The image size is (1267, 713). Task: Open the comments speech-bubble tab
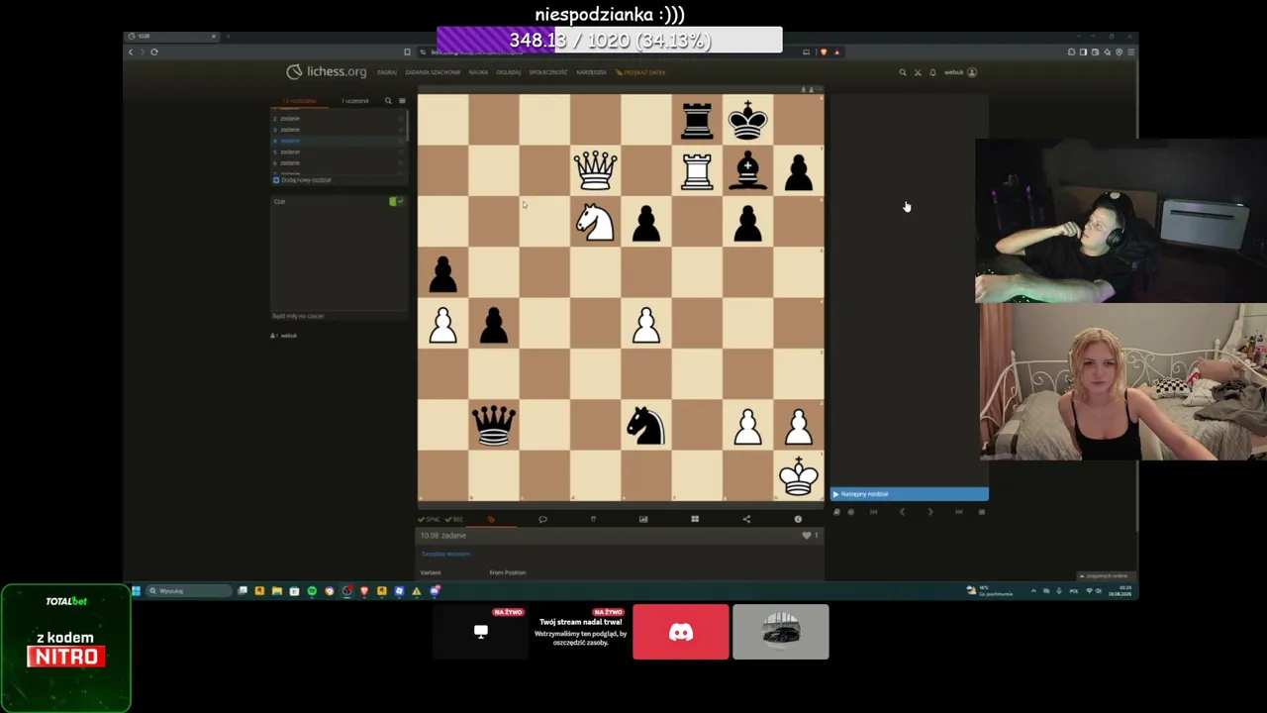click(x=542, y=519)
